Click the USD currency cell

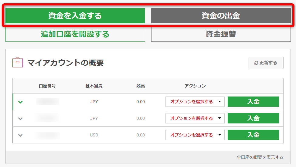[x=94, y=135]
